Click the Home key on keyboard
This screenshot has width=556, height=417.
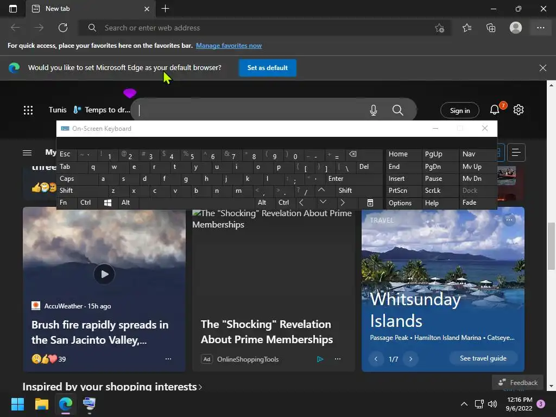[x=403, y=154]
